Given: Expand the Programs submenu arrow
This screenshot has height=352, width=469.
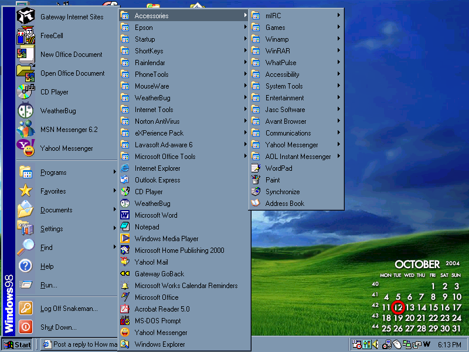Looking at the screenshot, I should pos(114,172).
